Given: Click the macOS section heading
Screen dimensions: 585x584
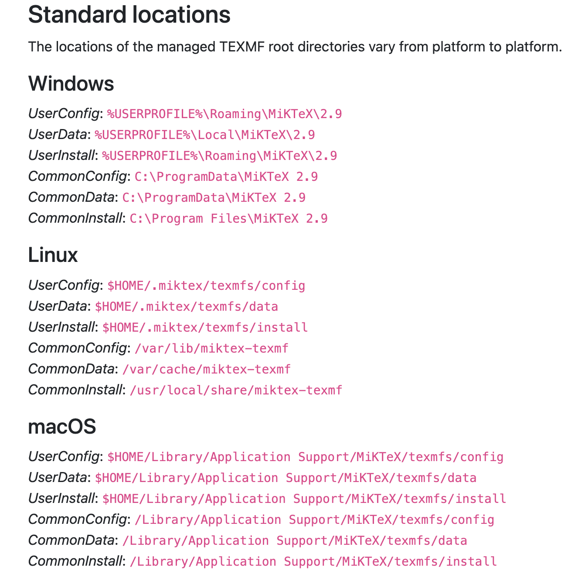Looking at the screenshot, I should [62, 427].
